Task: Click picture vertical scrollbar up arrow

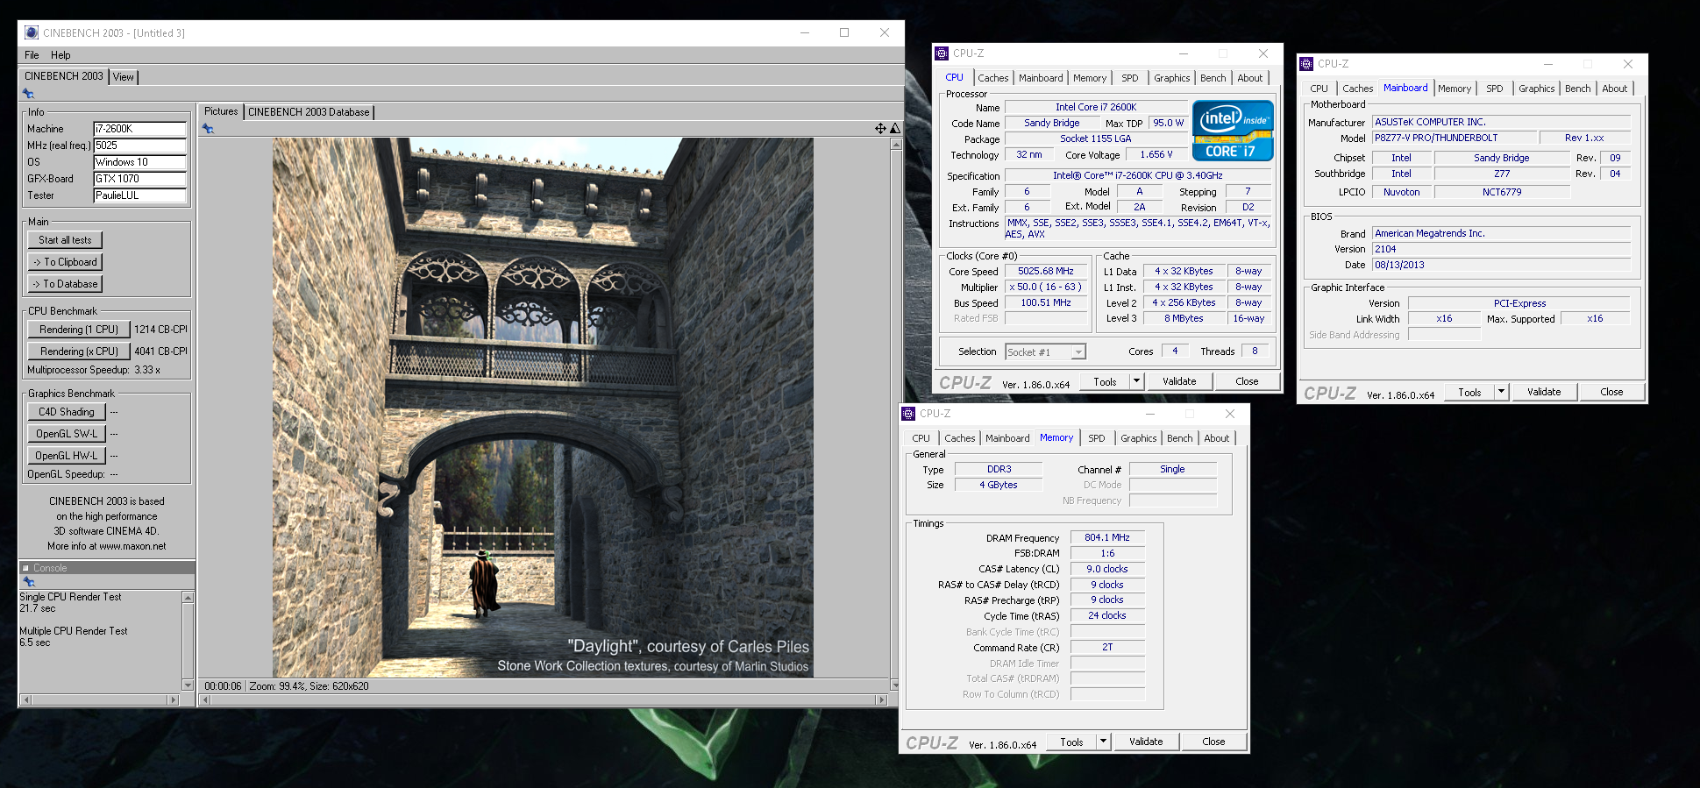Action: (895, 144)
